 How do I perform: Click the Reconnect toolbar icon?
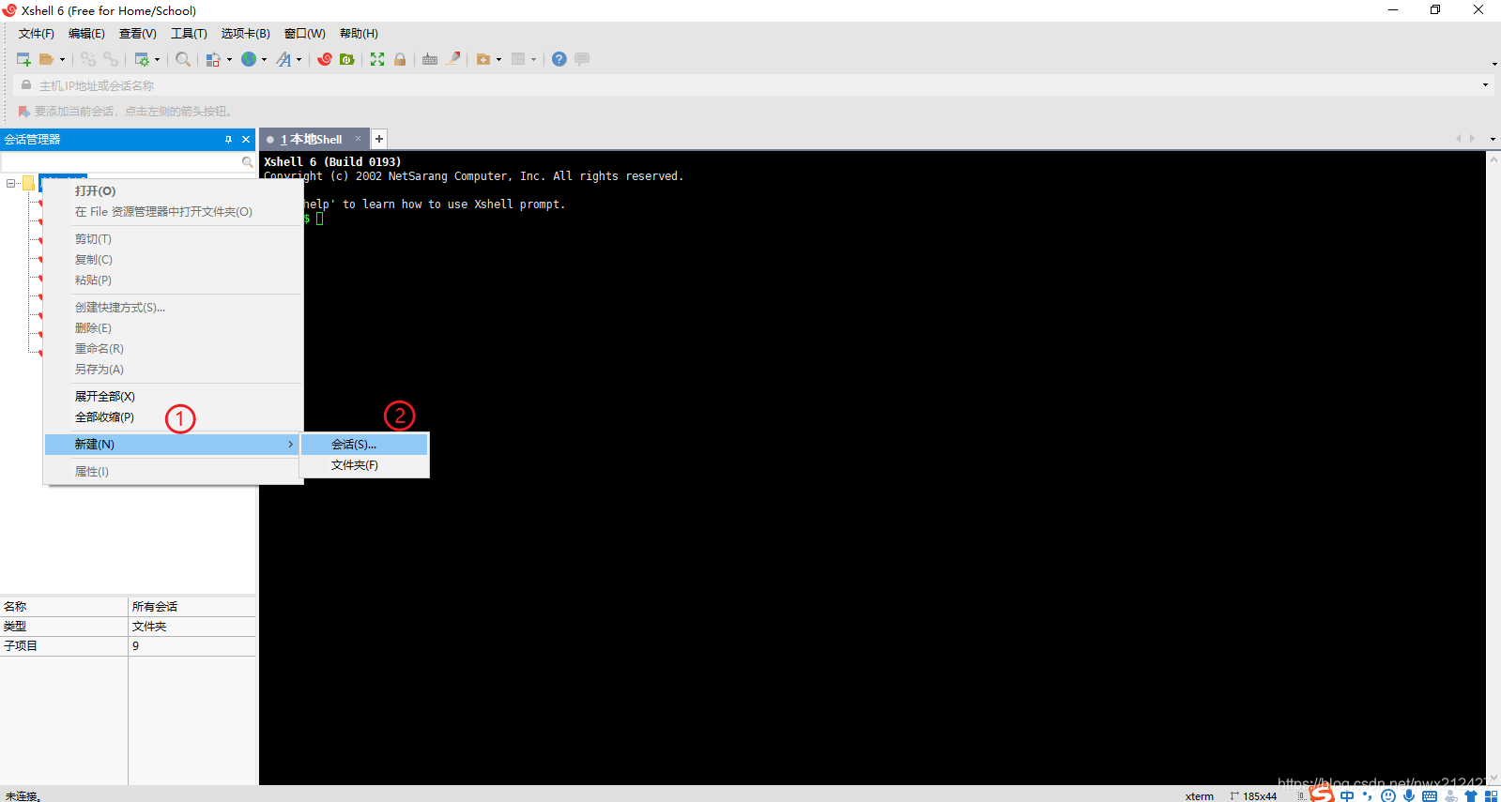[111, 59]
